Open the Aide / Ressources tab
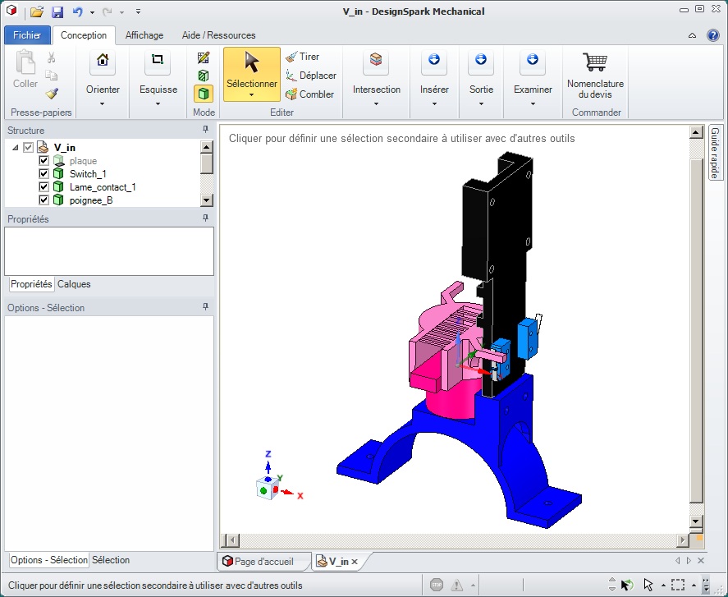Screen dimensions: 728x597 pyautogui.click(x=218, y=35)
